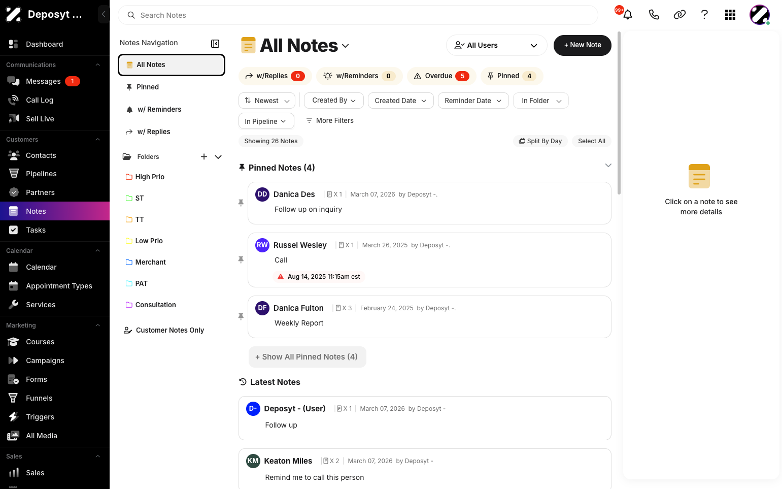Screen dimensions: 782x489
Task: Toggle the w/Reminders filter chip
Action: pos(359,76)
